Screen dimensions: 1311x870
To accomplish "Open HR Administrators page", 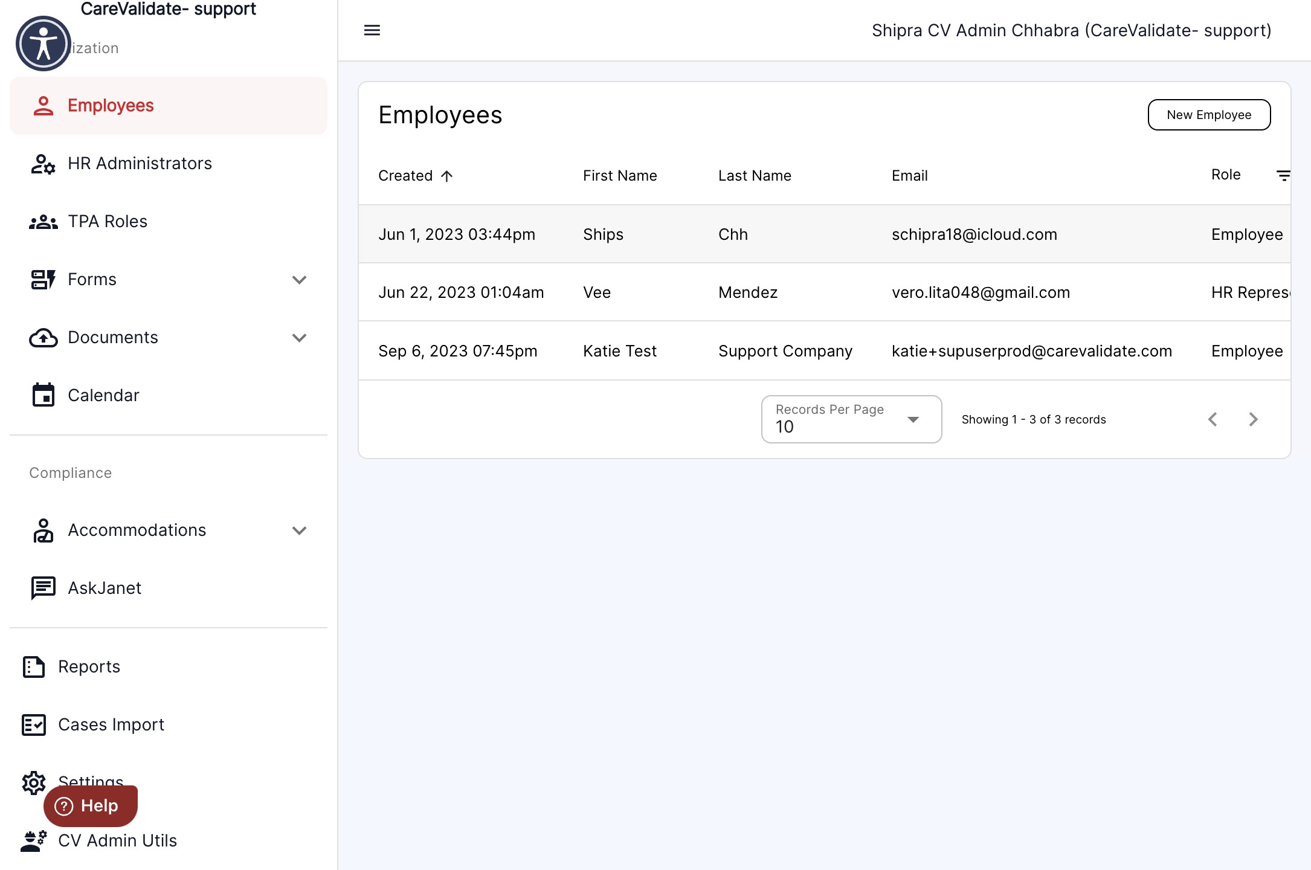I will point(169,164).
